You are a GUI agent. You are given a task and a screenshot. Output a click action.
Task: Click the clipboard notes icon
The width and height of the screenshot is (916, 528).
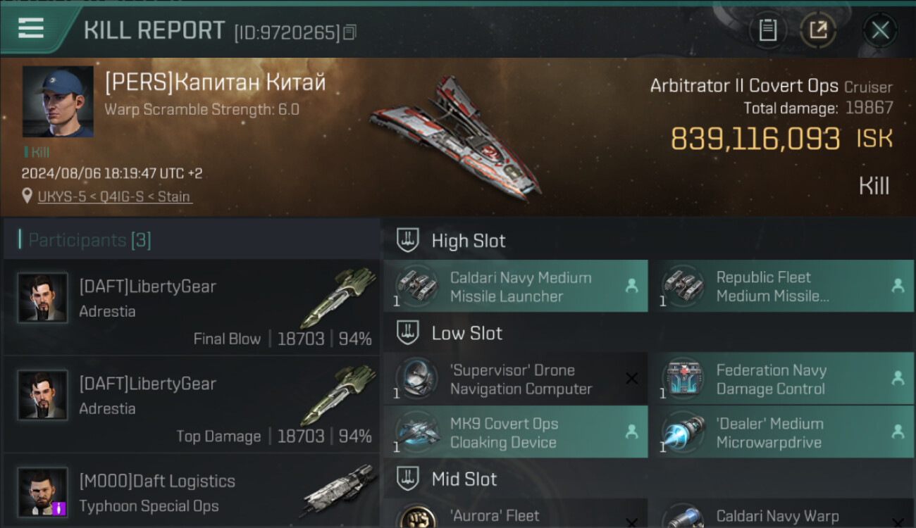[x=767, y=30]
